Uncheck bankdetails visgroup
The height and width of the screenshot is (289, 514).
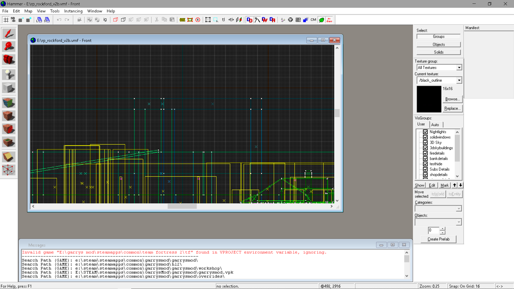(x=425, y=159)
